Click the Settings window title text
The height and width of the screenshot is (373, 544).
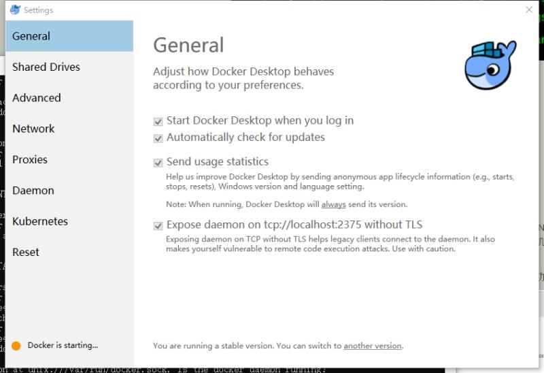[x=39, y=10]
